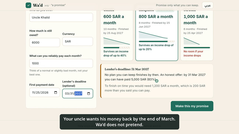Screen dimensions: 239x134
Task: Select the 1,000 SAR a month plan card
Action: point(197,35)
